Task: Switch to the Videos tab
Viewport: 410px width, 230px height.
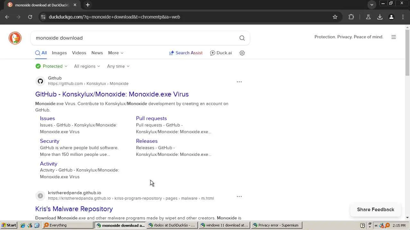Action: click(x=79, y=53)
